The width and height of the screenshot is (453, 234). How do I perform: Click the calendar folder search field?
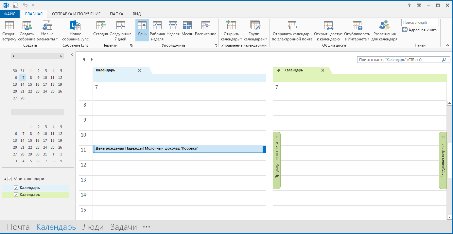[399, 60]
